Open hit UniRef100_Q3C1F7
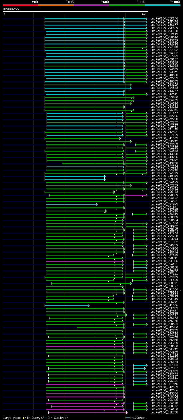183x420 pixels. (164, 25)
